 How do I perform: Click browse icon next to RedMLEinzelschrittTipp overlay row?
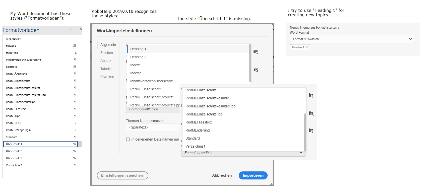[311, 113]
